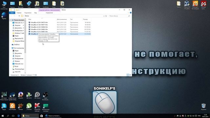Viewport: 210px width, 118px height.
Task: Open 3D Vision Photo Viewer shortcut
Action: pos(4,96)
